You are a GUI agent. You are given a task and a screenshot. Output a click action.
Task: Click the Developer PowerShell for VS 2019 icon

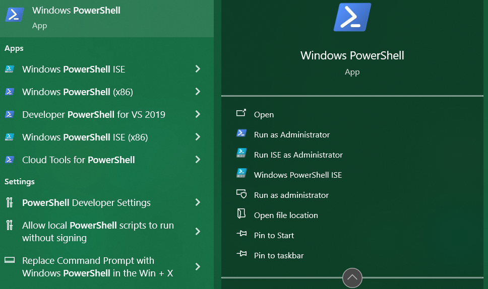(10, 114)
